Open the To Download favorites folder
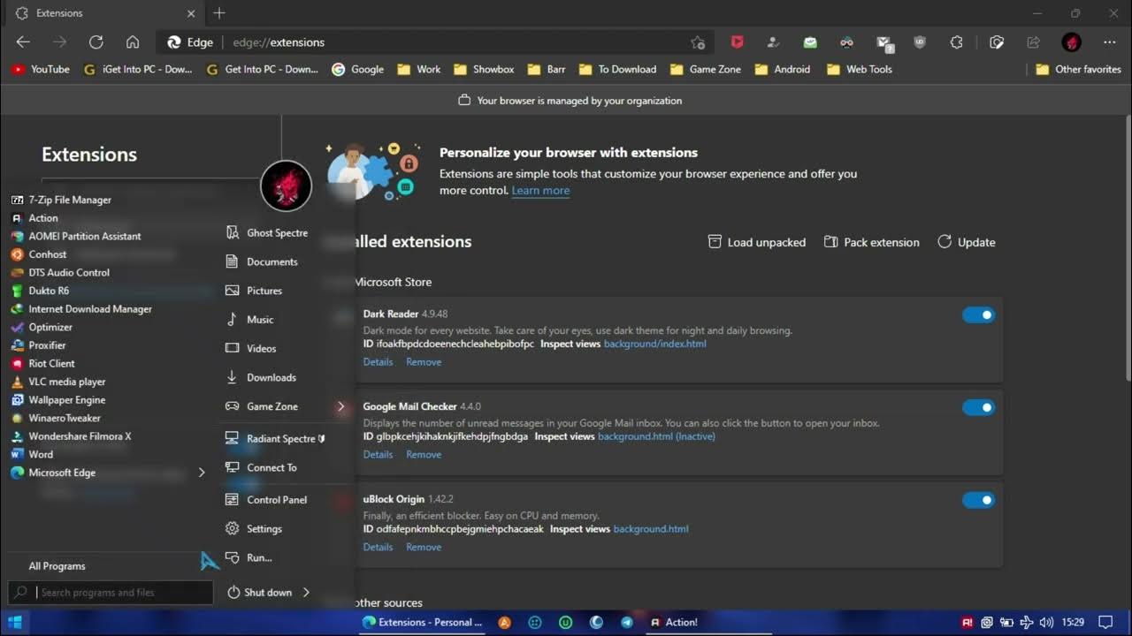1132x636 pixels. [617, 69]
